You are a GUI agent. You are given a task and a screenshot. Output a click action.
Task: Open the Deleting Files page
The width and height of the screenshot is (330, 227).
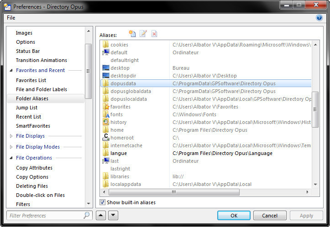click(x=32, y=186)
